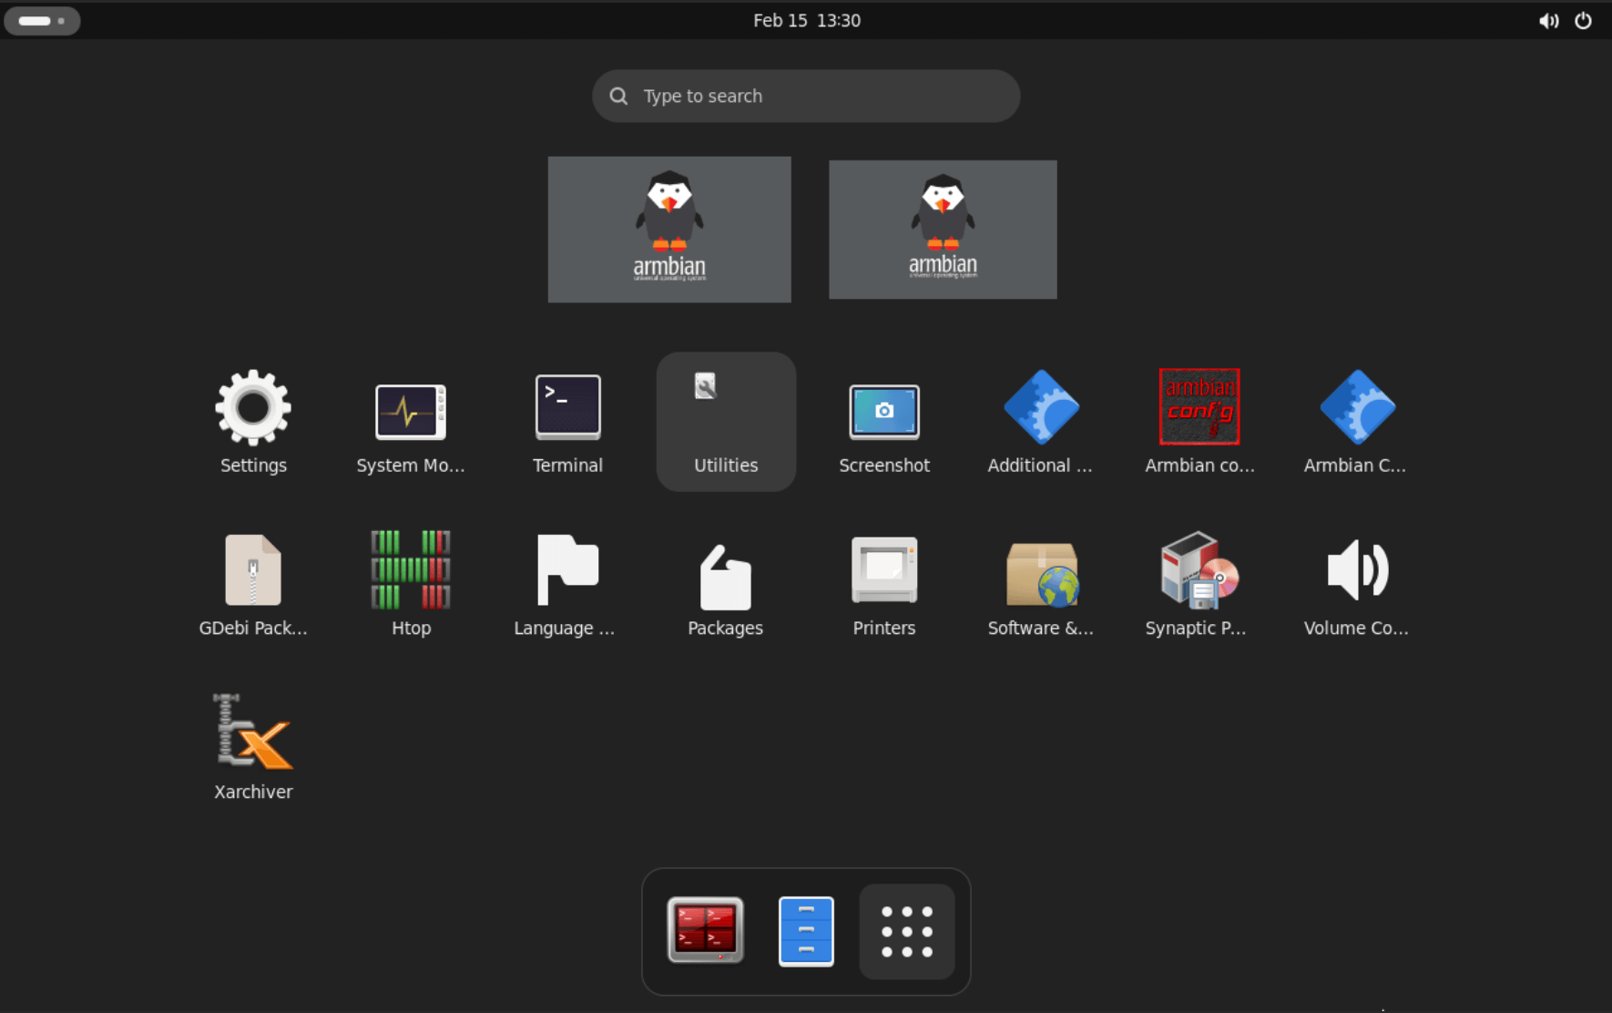Open Software & Updates
The height and width of the screenshot is (1013, 1612).
(1041, 585)
